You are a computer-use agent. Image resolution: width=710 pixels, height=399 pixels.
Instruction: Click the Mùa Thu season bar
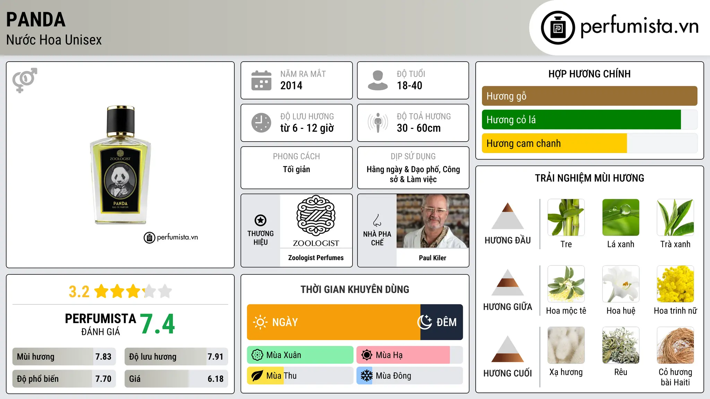[x=300, y=376]
